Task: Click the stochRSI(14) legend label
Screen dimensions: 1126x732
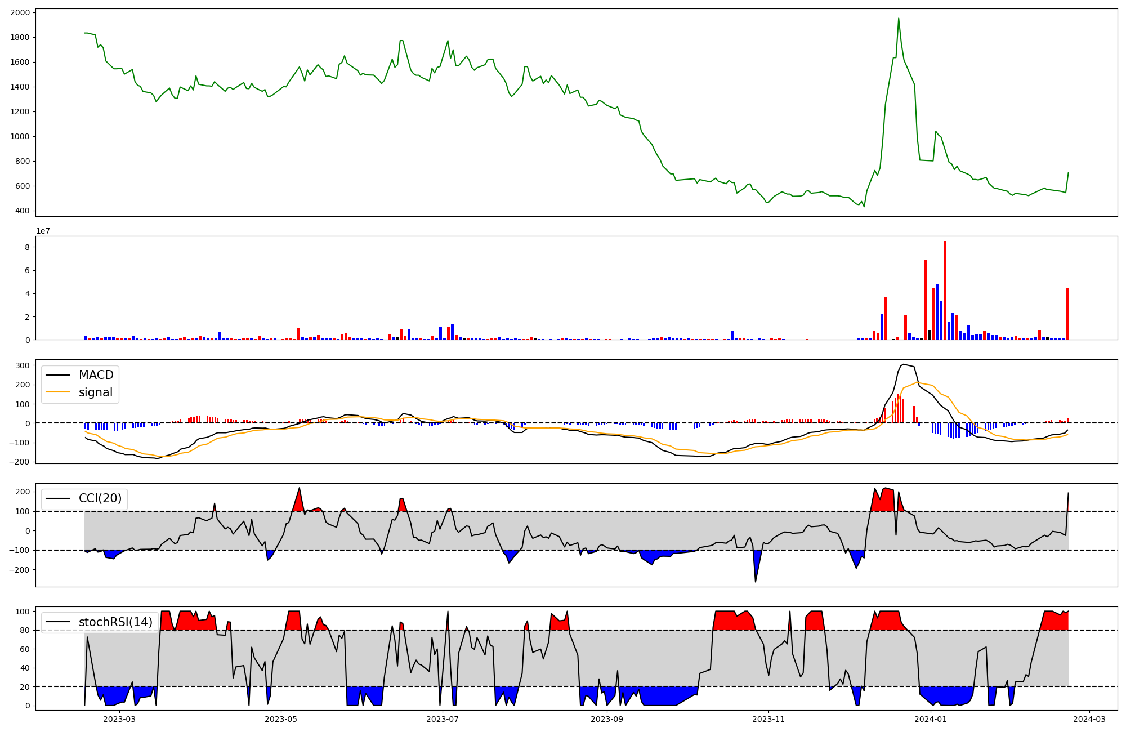Action: tap(115, 622)
